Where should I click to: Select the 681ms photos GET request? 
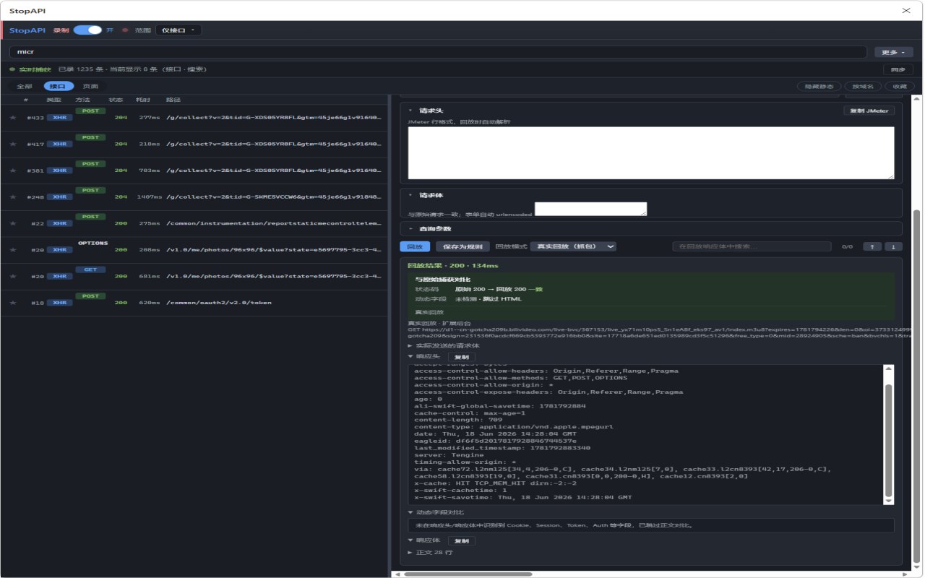[x=194, y=276]
